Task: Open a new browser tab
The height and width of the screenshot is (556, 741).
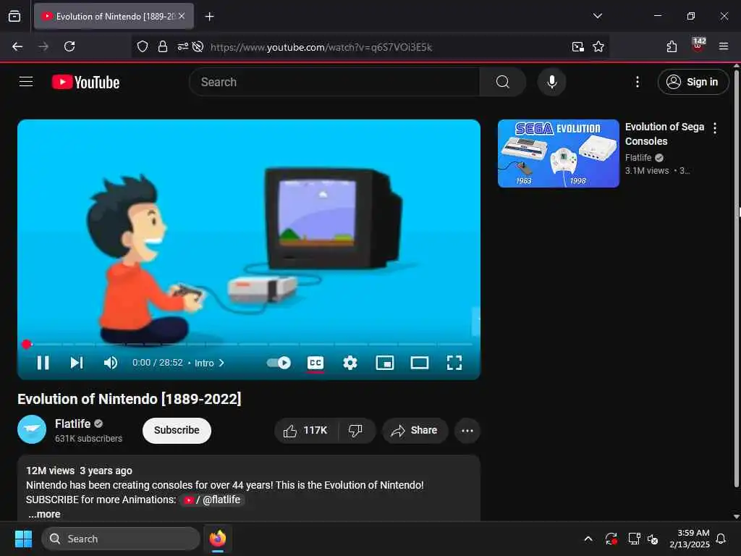Action: 209,16
